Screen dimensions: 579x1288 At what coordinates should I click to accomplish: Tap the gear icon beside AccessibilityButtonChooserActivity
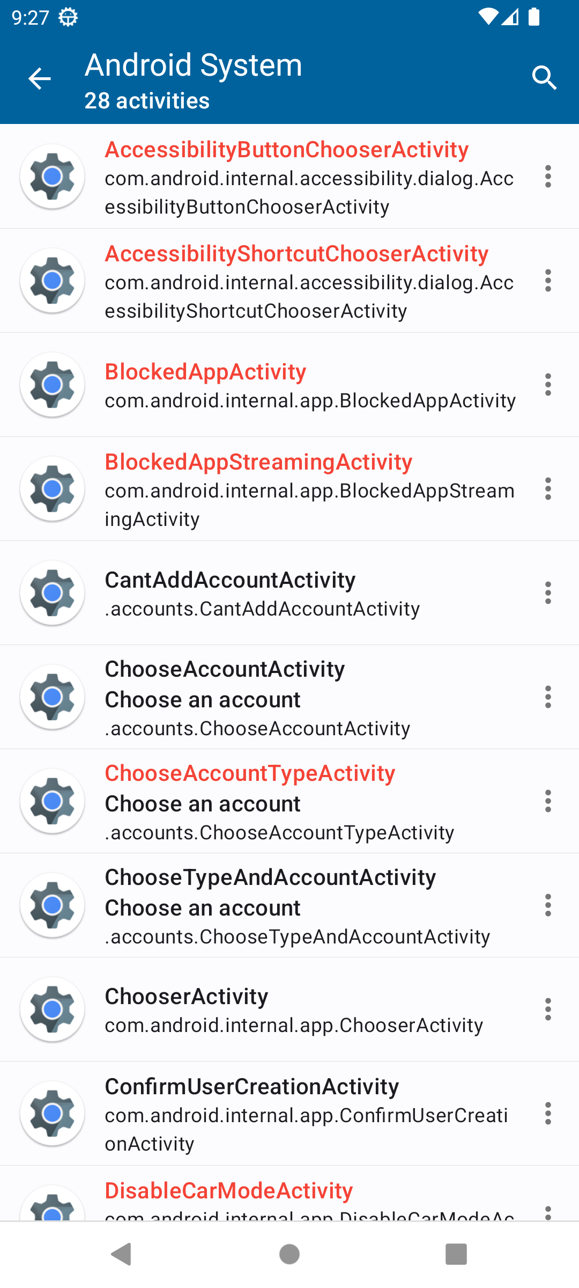(53, 177)
